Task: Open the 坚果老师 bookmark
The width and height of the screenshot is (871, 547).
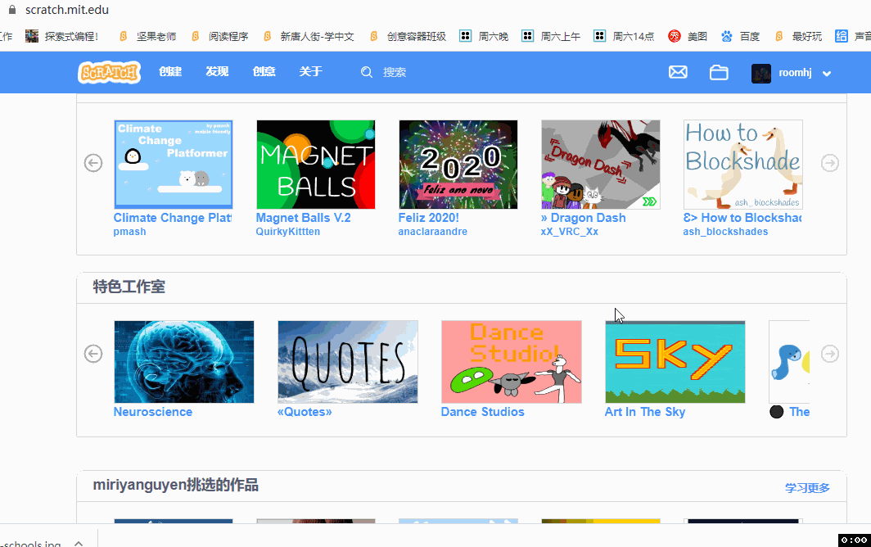Action: tap(147, 36)
